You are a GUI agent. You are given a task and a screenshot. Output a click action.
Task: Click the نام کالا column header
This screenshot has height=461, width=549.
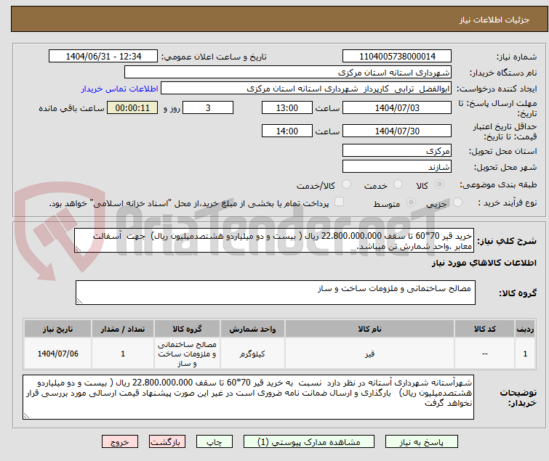[369, 329]
